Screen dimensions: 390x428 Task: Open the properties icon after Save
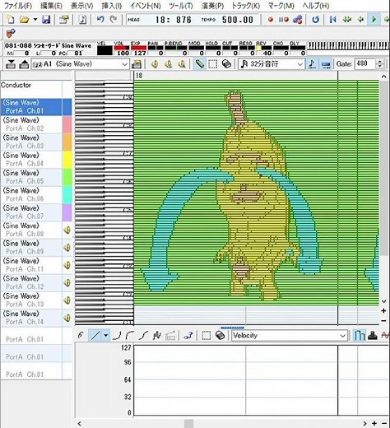(64, 20)
